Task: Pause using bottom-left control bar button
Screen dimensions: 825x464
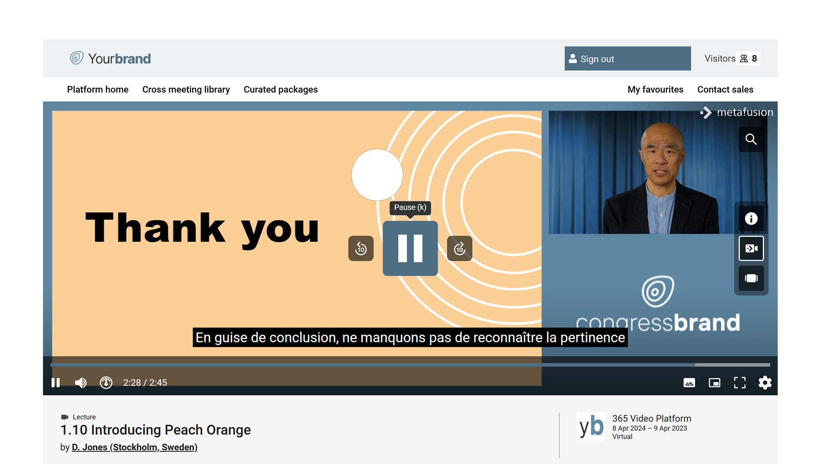Action: pos(56,382)
